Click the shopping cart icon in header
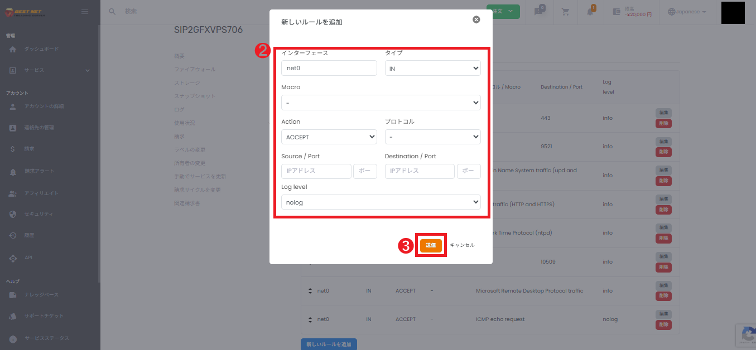 (565, 12)
